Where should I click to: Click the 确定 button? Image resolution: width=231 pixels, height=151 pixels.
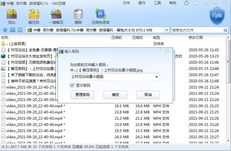(115, 95)
